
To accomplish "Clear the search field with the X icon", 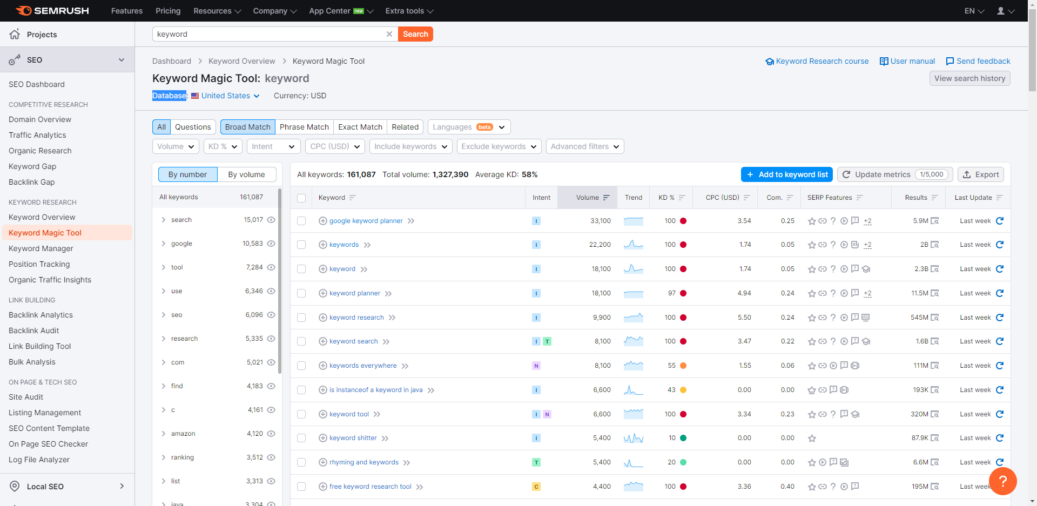I will (389, 34).
